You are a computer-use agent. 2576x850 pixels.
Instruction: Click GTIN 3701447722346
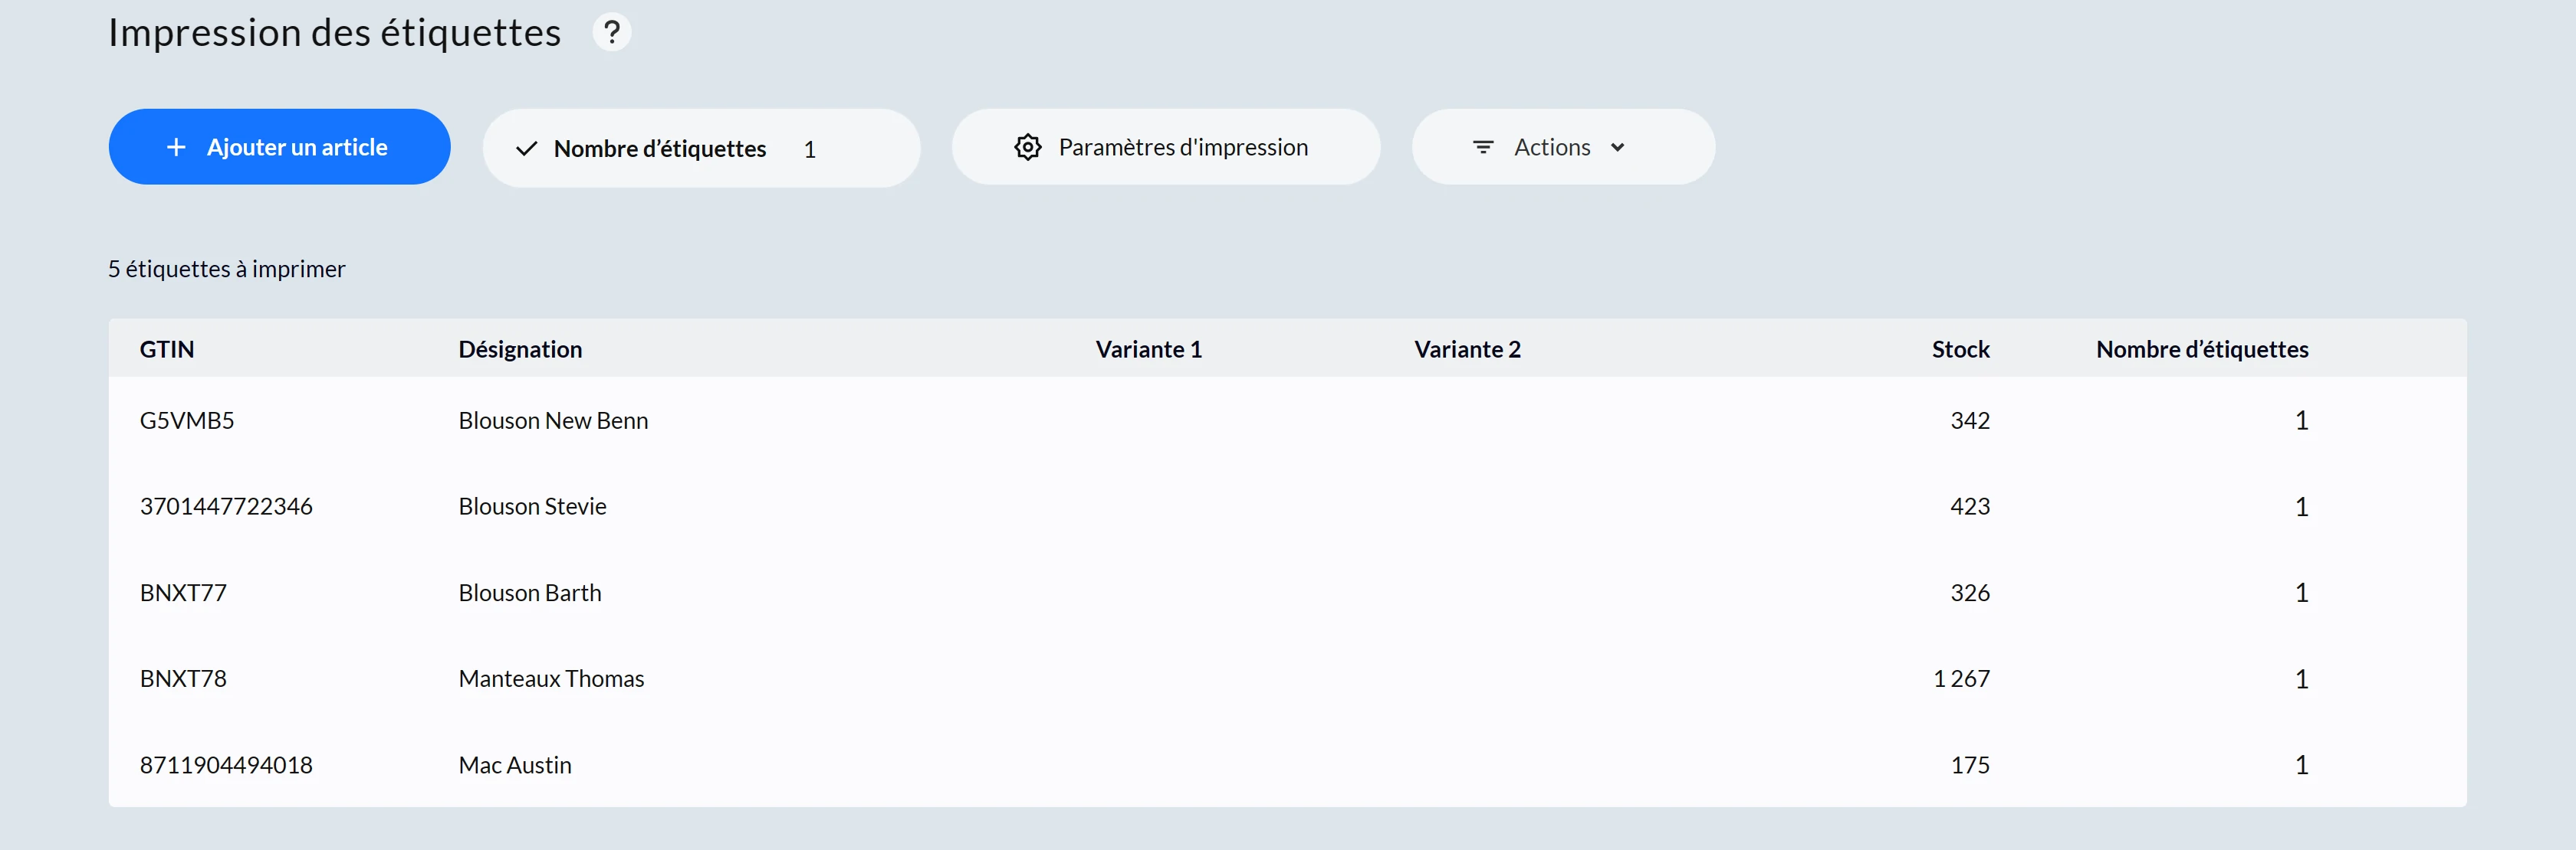226,506
